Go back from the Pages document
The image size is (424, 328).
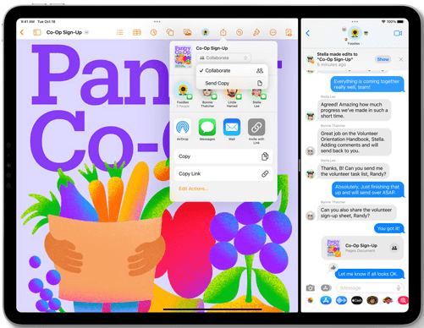pyautogui.click(x=22, y=32)
